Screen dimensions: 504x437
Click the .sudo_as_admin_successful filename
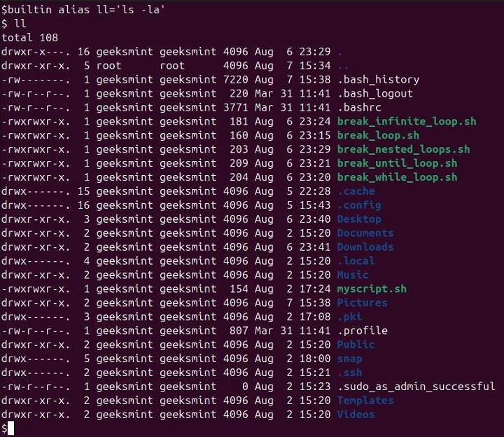[416, 386]
